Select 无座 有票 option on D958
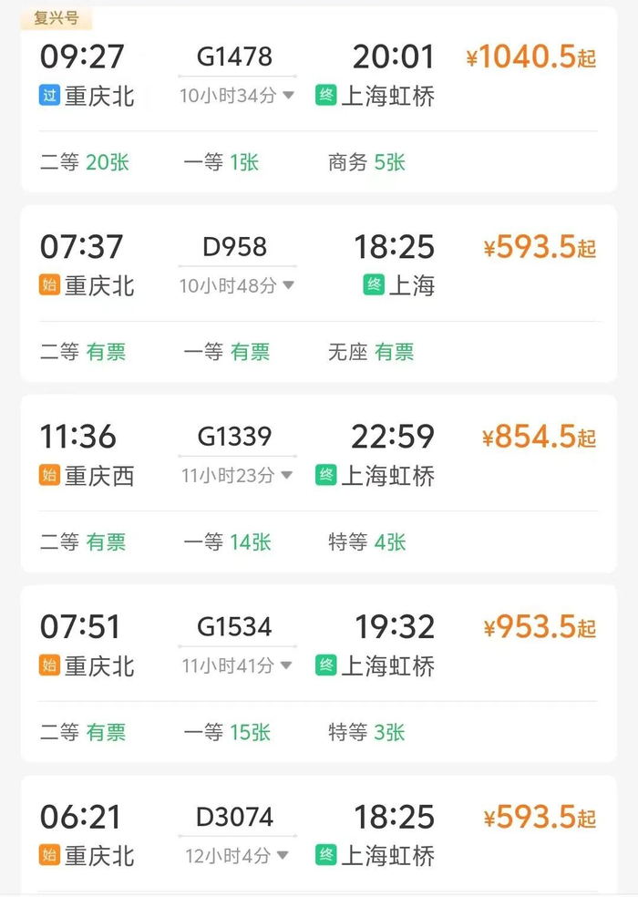This screenshot has height=897, width=638. pos(370,352)
